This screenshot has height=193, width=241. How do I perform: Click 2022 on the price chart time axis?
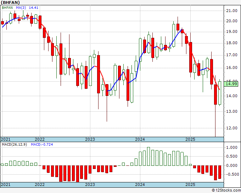point(40,139)
